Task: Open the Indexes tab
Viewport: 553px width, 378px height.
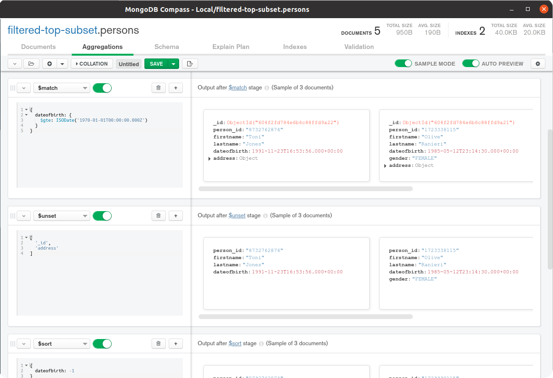Action: pos(295,47)
